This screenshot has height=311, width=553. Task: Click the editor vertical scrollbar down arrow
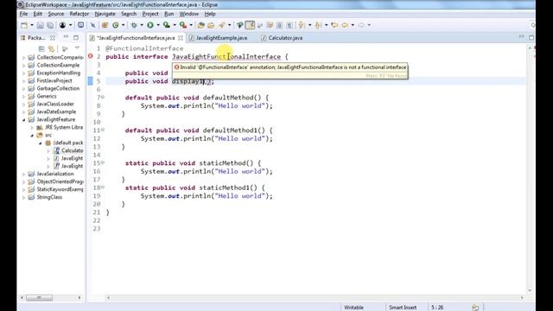click(530, 290)
